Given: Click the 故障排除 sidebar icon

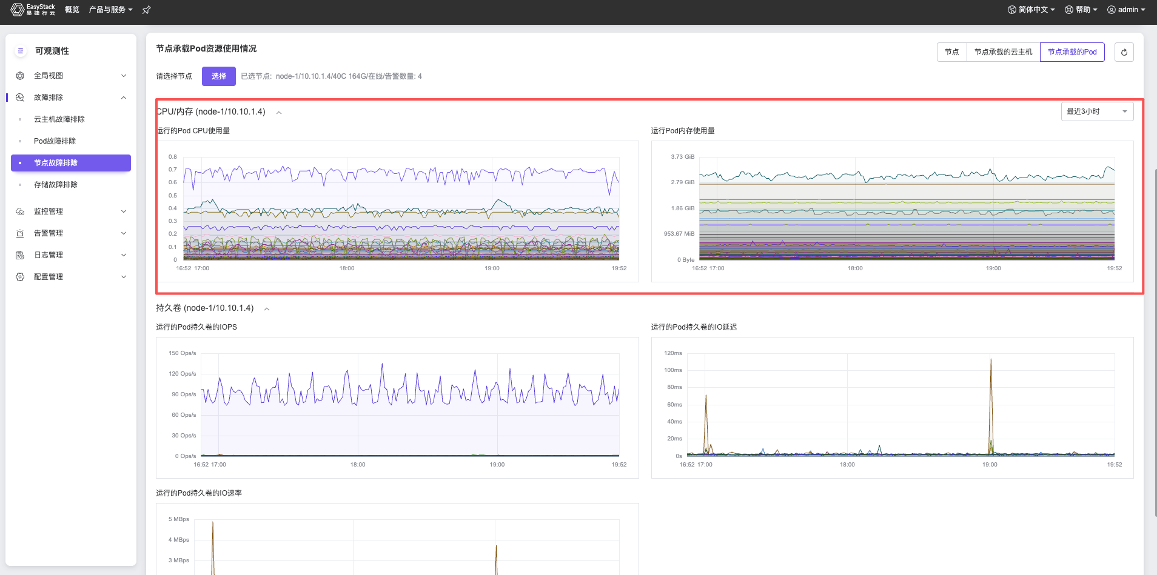Looking at the screenshot, I should (x=20, y=98).
